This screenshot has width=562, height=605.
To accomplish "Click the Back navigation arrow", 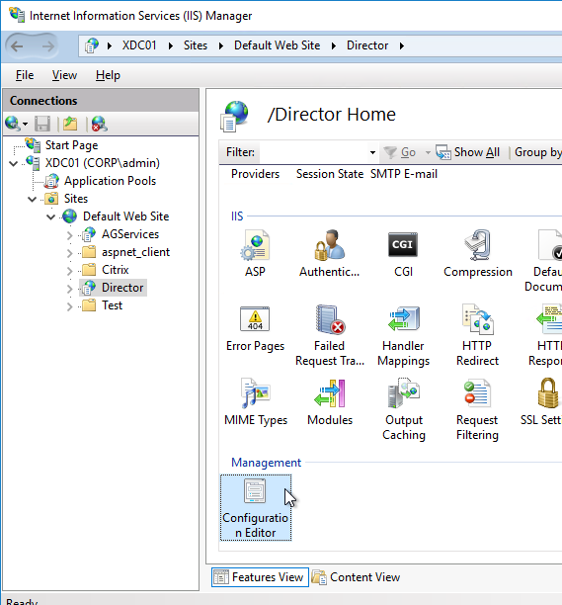I will (x=18, y=46).
